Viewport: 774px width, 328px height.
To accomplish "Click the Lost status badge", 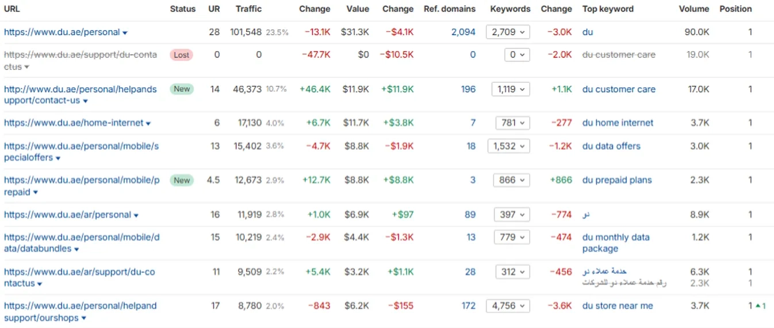I will [181, 55].
